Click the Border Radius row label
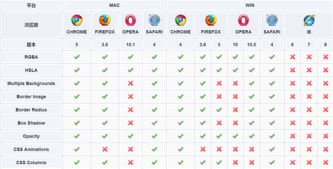The width and height of the screenshot is (333, 169). coord(31,110)
